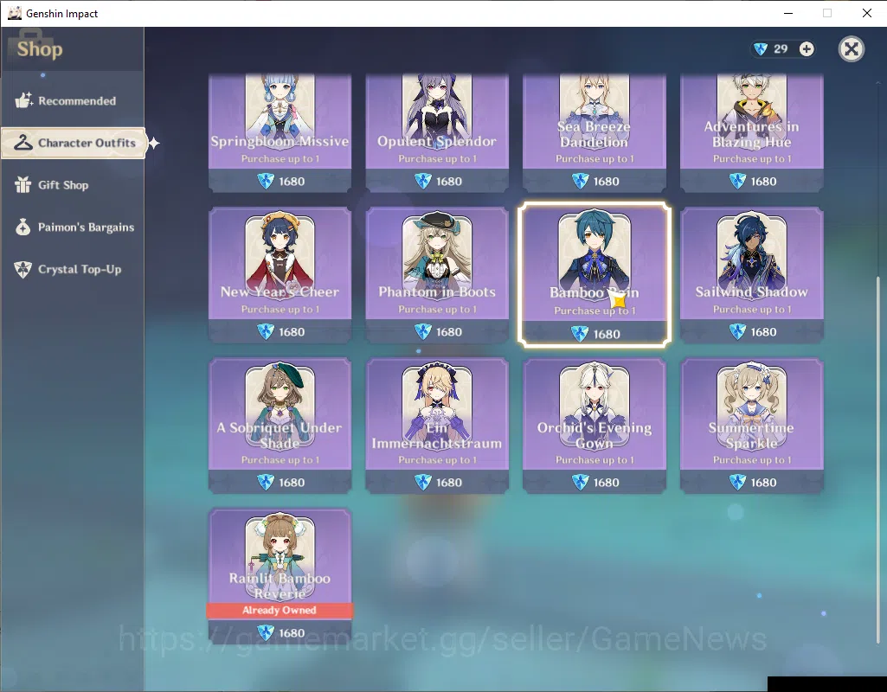The image size is (887, 692).
Task: Select the Ein Immernachtstraum outfit
Action: 437,426
